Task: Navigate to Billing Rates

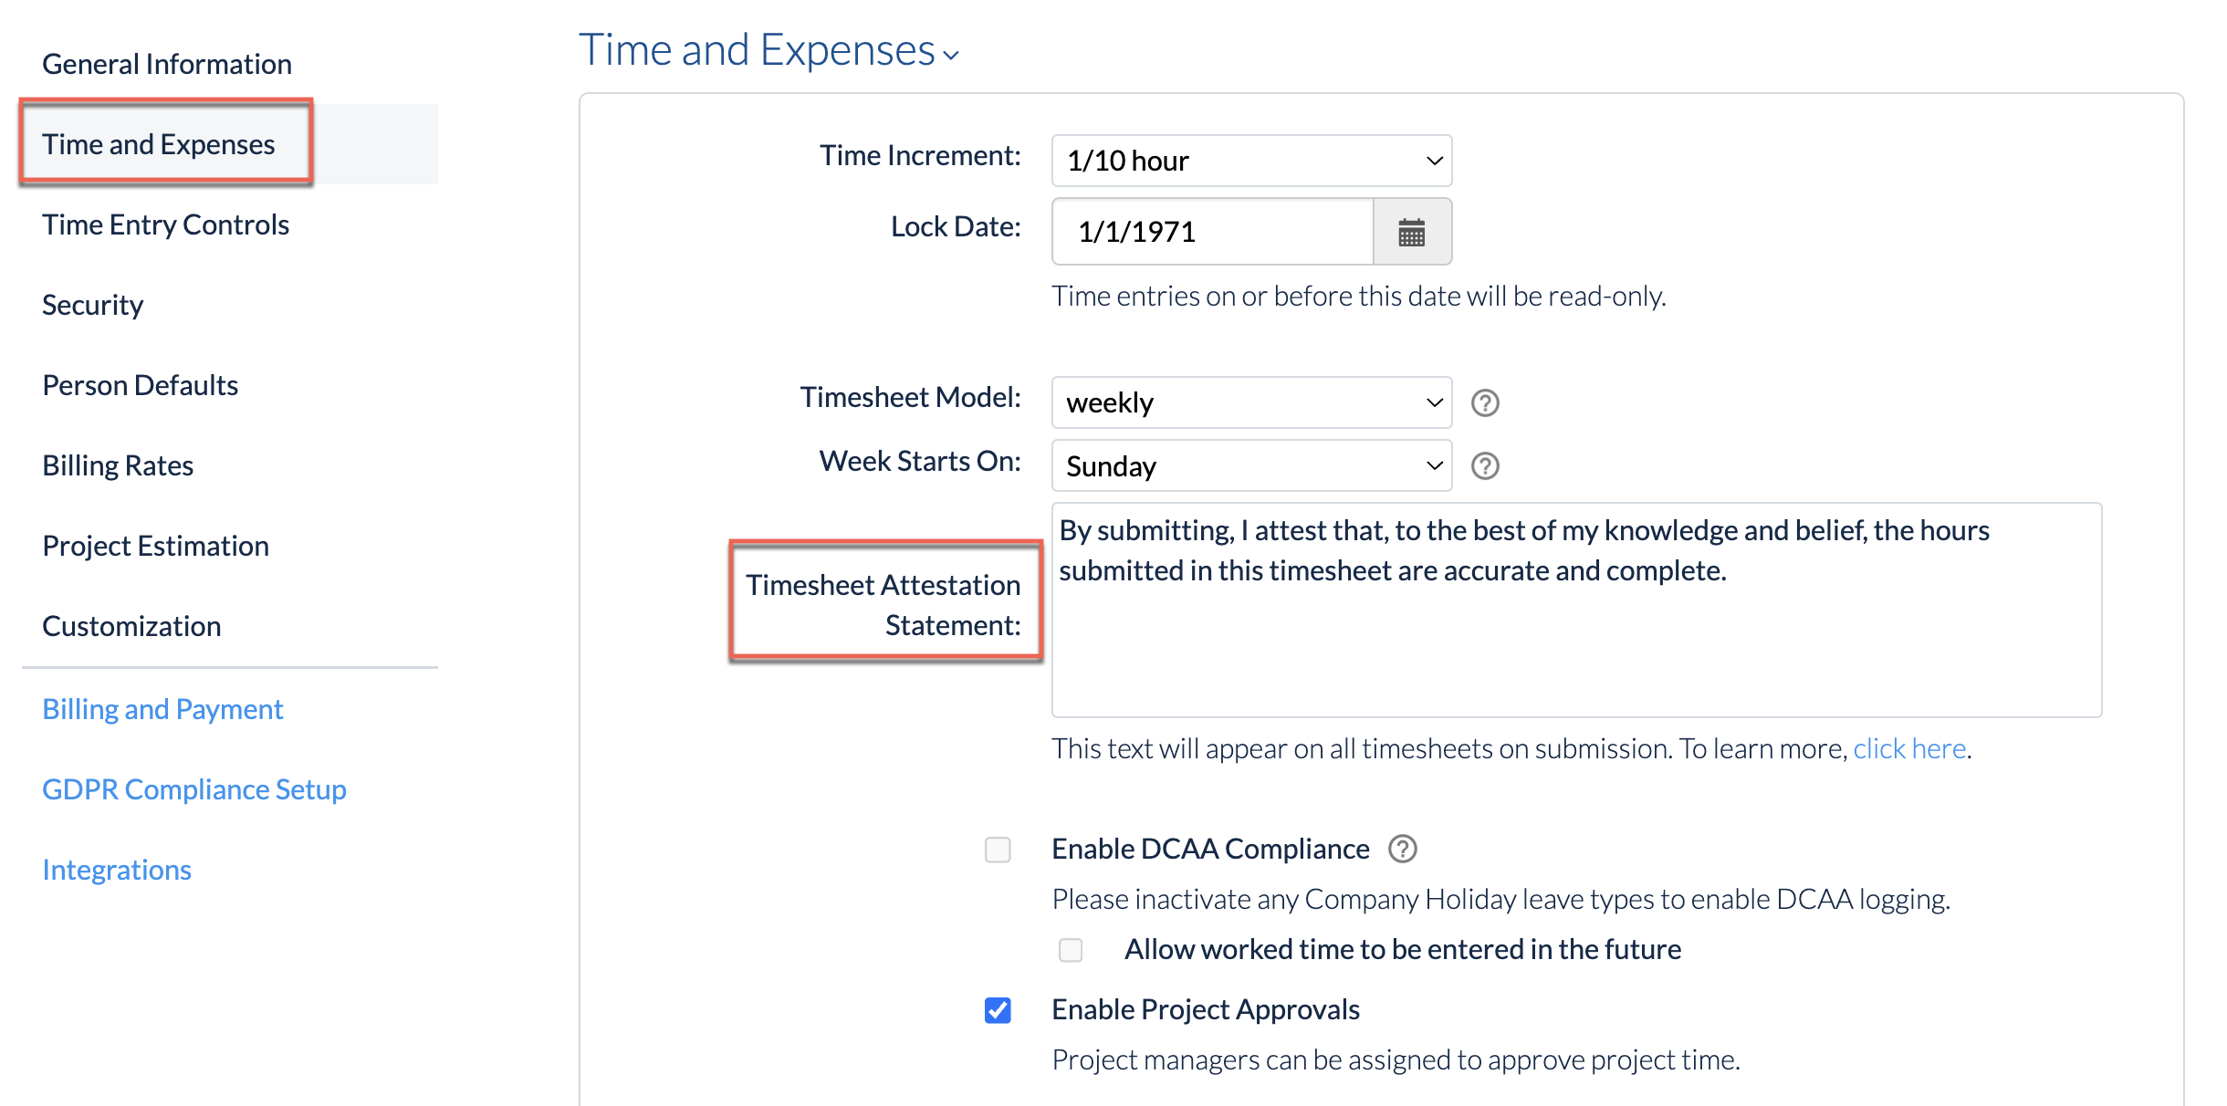Action: point(117,464)
